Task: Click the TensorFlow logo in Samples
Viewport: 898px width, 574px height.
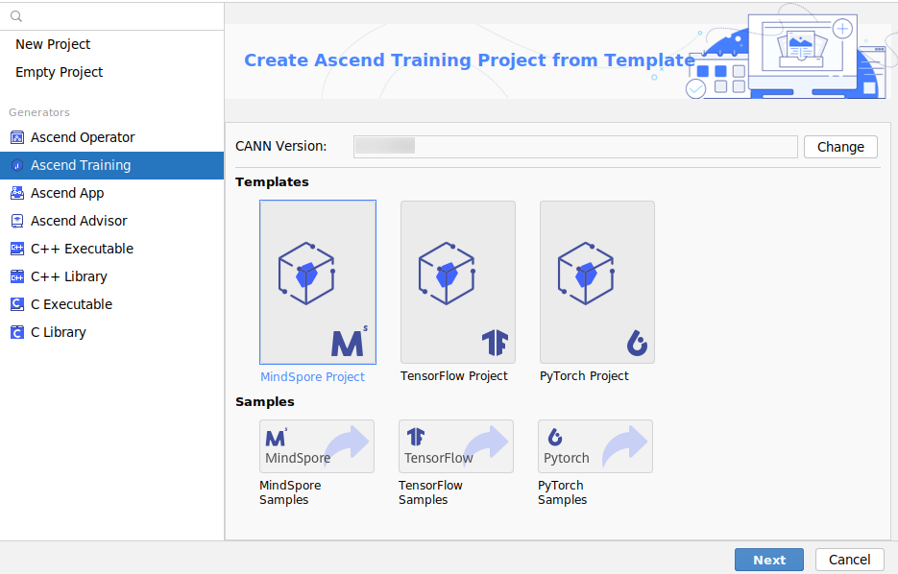Action: click(x=416, y=438)
